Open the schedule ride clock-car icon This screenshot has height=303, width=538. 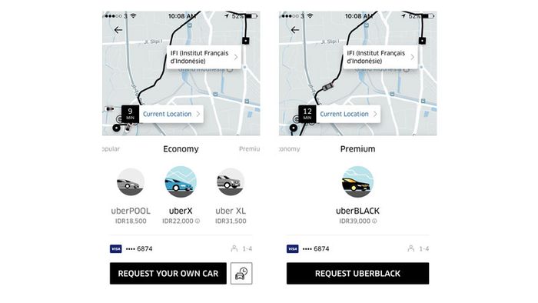(x=241, y=274)
